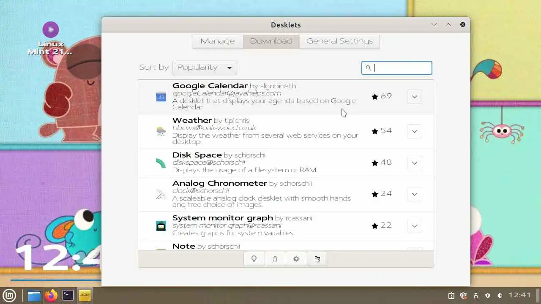Click the lightbulb info button
This screenshot has height=304, width=541.
[254, 259]
